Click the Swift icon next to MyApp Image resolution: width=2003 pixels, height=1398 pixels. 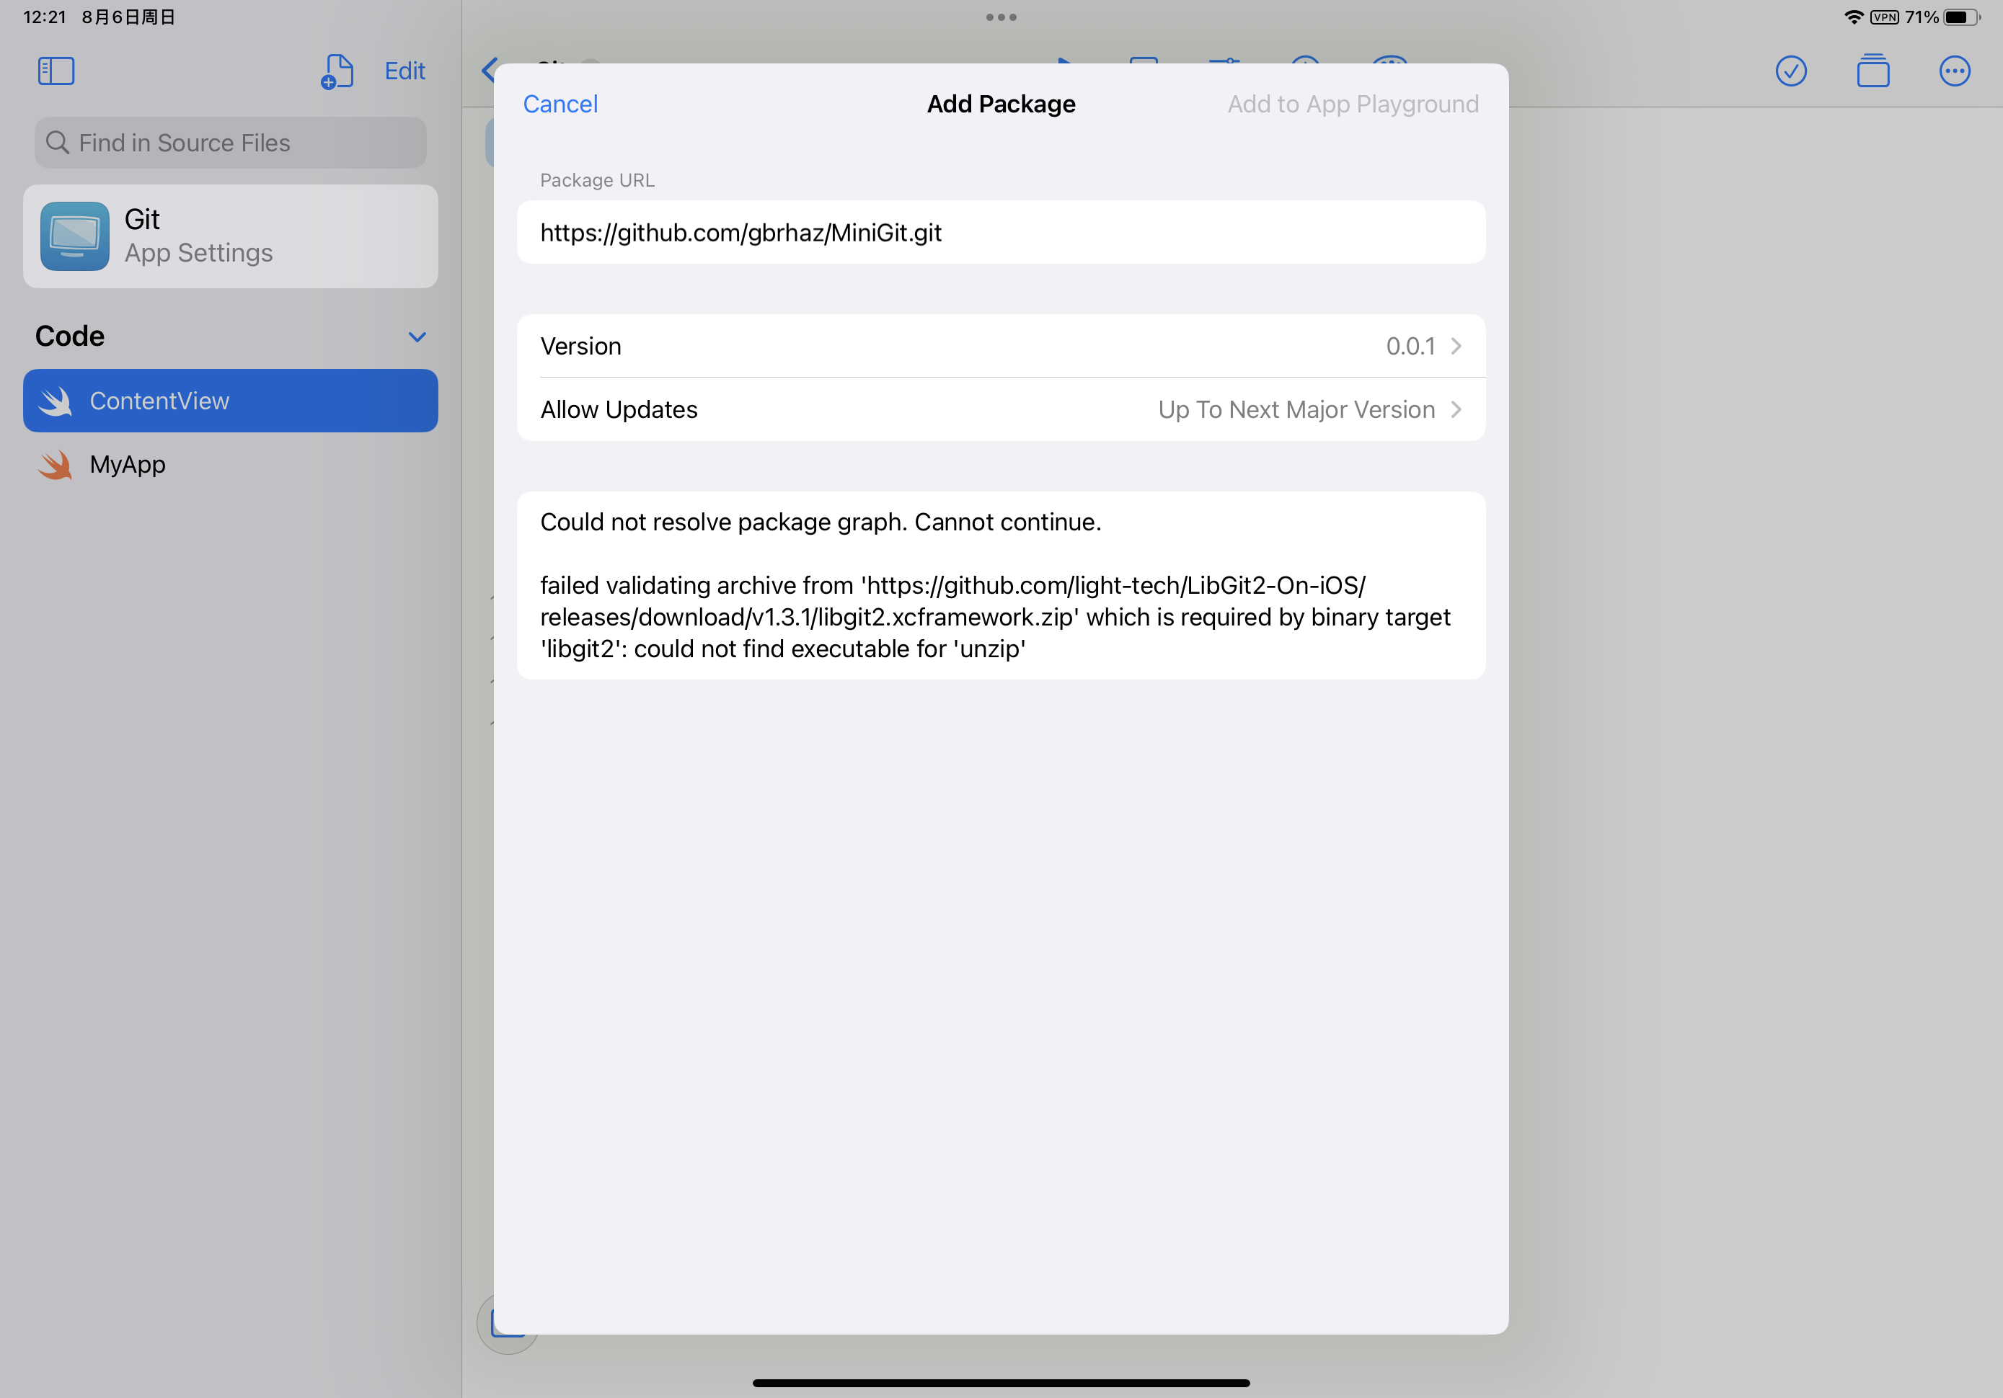(55, 464)
